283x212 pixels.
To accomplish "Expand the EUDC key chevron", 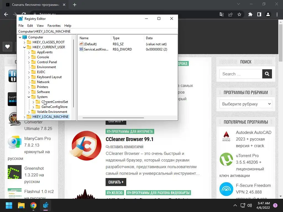I will click(x=29, y=72).
